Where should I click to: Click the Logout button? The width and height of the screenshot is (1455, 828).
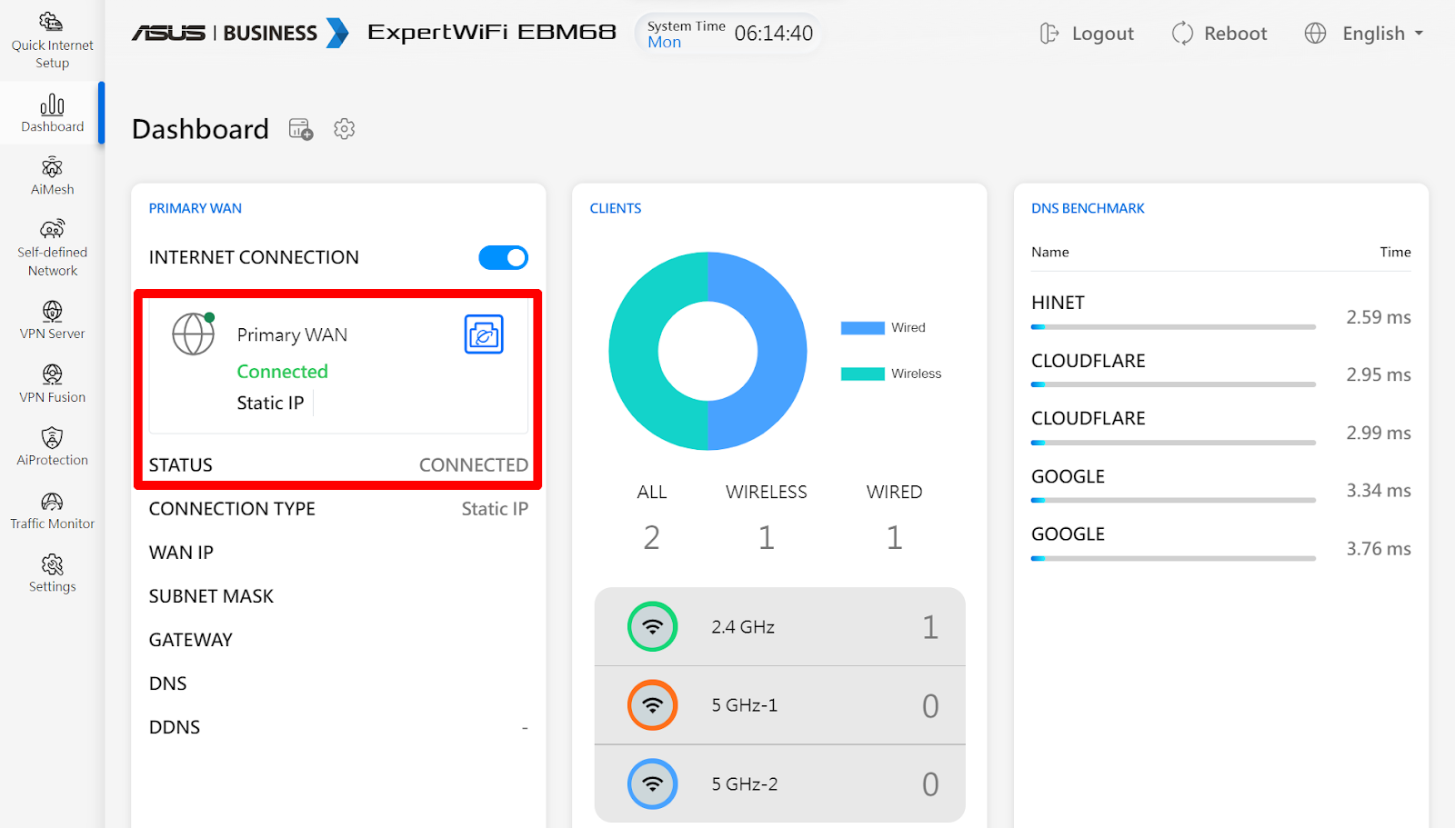coord(1087,34)
